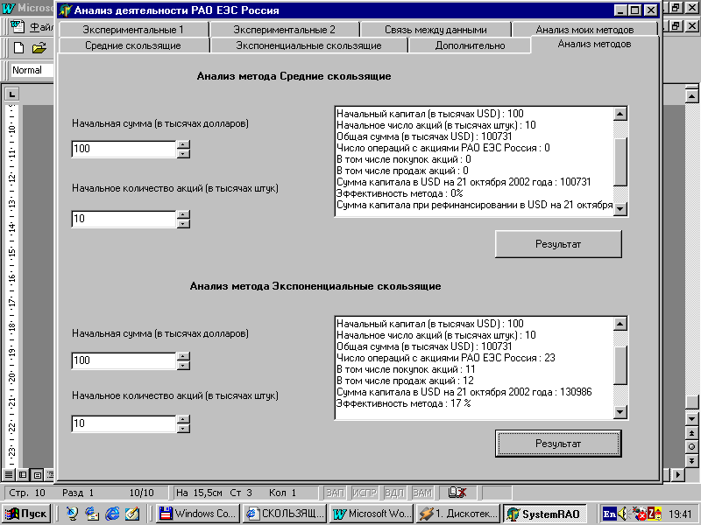Select the Анализ методов tab
This screenshot has height=525, width=701.
point(595,45)
